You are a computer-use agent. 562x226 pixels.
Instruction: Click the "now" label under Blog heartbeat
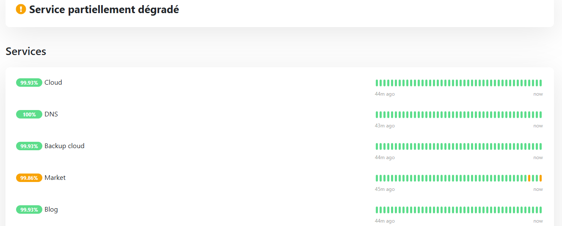click(x=538, y=221)
